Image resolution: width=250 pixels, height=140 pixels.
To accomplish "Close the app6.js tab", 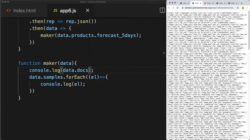I will point(87,10).
